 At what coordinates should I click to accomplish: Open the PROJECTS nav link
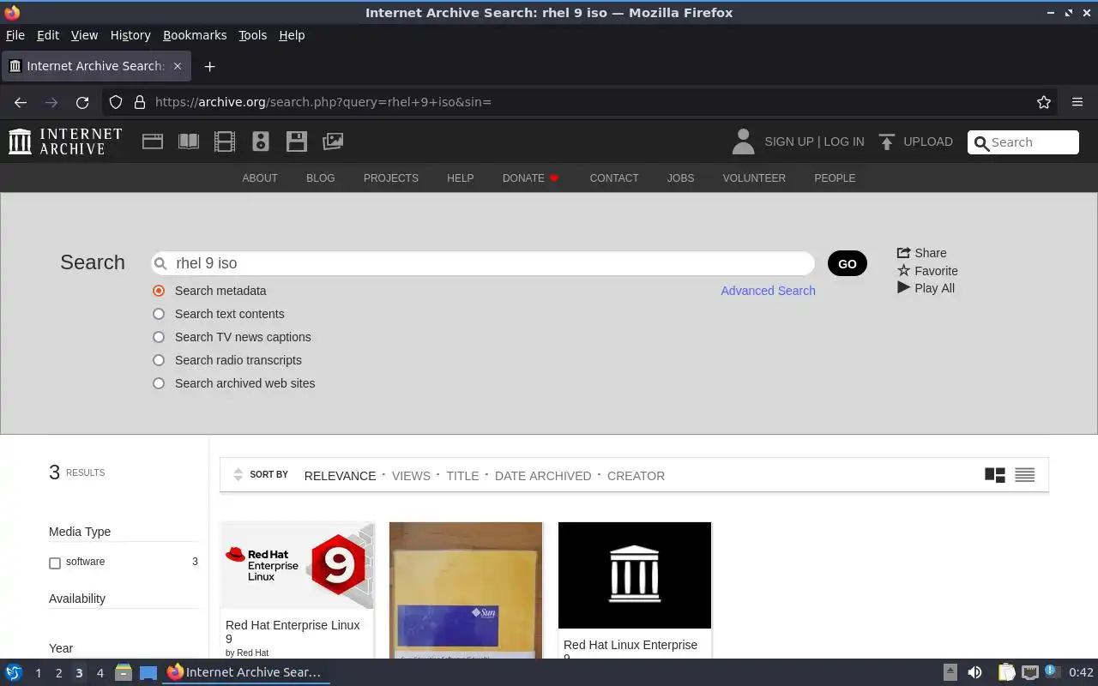[x=391, y=178]
